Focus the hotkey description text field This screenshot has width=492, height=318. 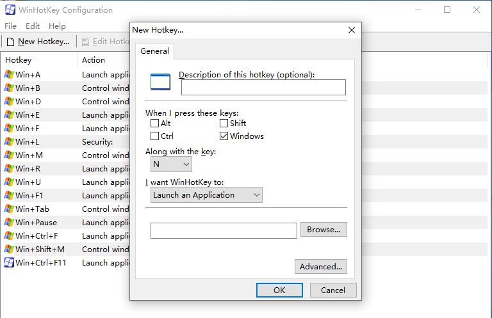pyautogui.click(x=263, y=88)
